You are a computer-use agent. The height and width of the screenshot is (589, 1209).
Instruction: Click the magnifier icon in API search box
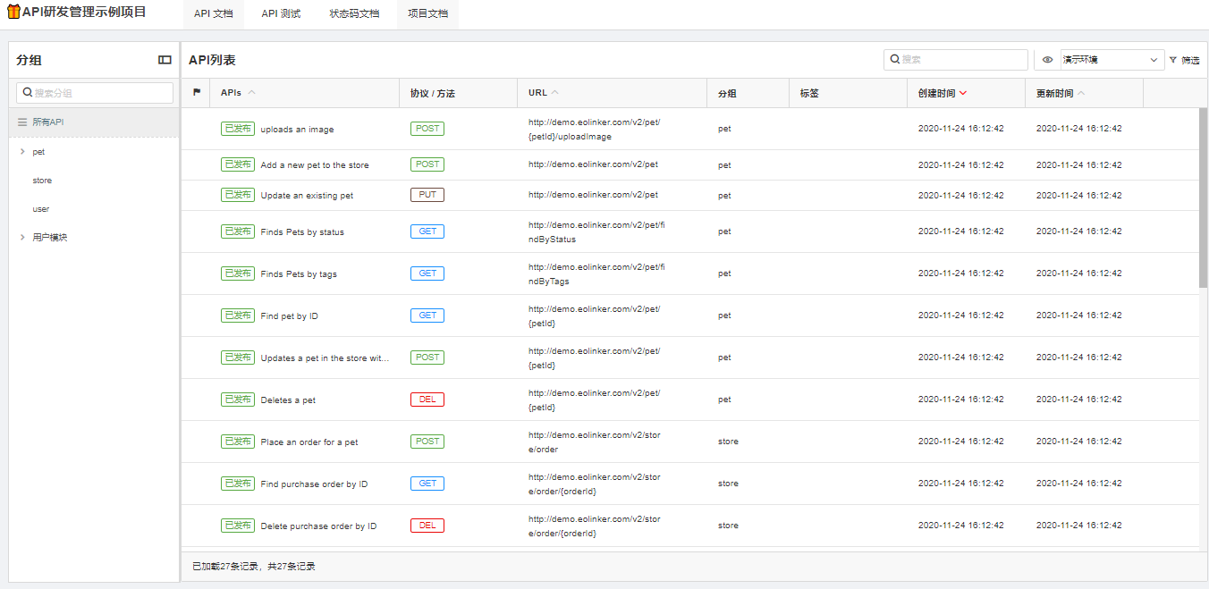(x=895, y=60)
